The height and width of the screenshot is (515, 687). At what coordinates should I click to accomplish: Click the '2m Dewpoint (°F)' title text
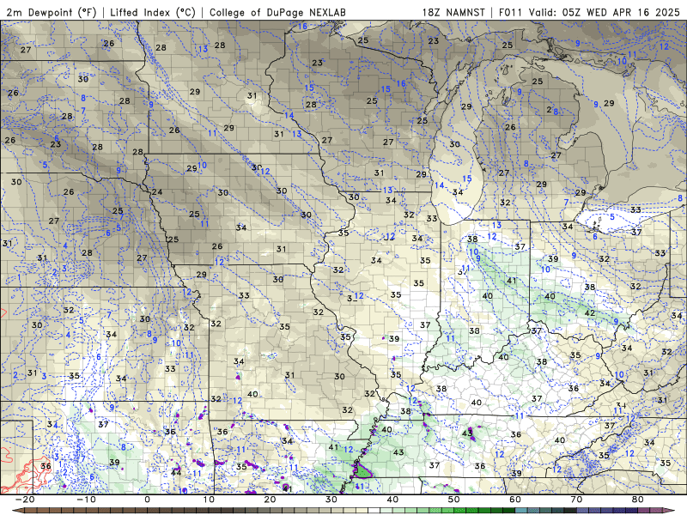[51, 12]
